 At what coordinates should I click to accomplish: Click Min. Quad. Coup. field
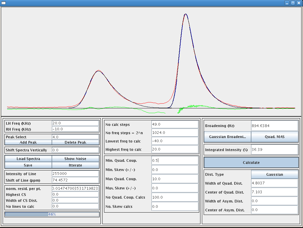point(175,161)
